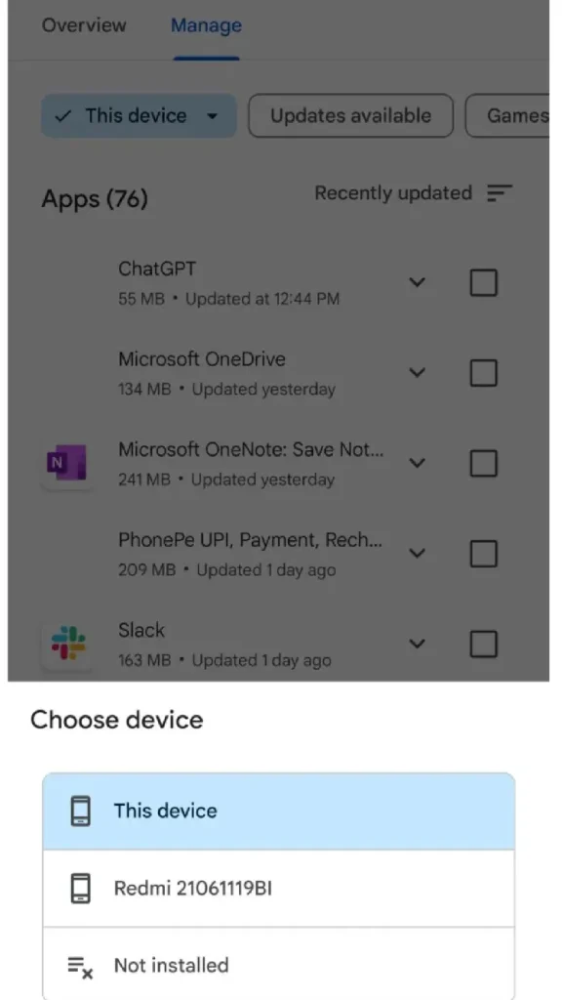562x1000 pixels.
Task: Expand the PhonePe UPI details chevron
Action: click(x=417, y=553)
